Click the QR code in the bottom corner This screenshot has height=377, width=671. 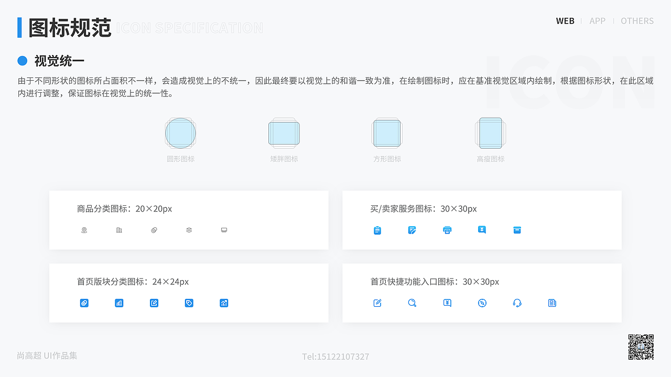click(641, 347)
